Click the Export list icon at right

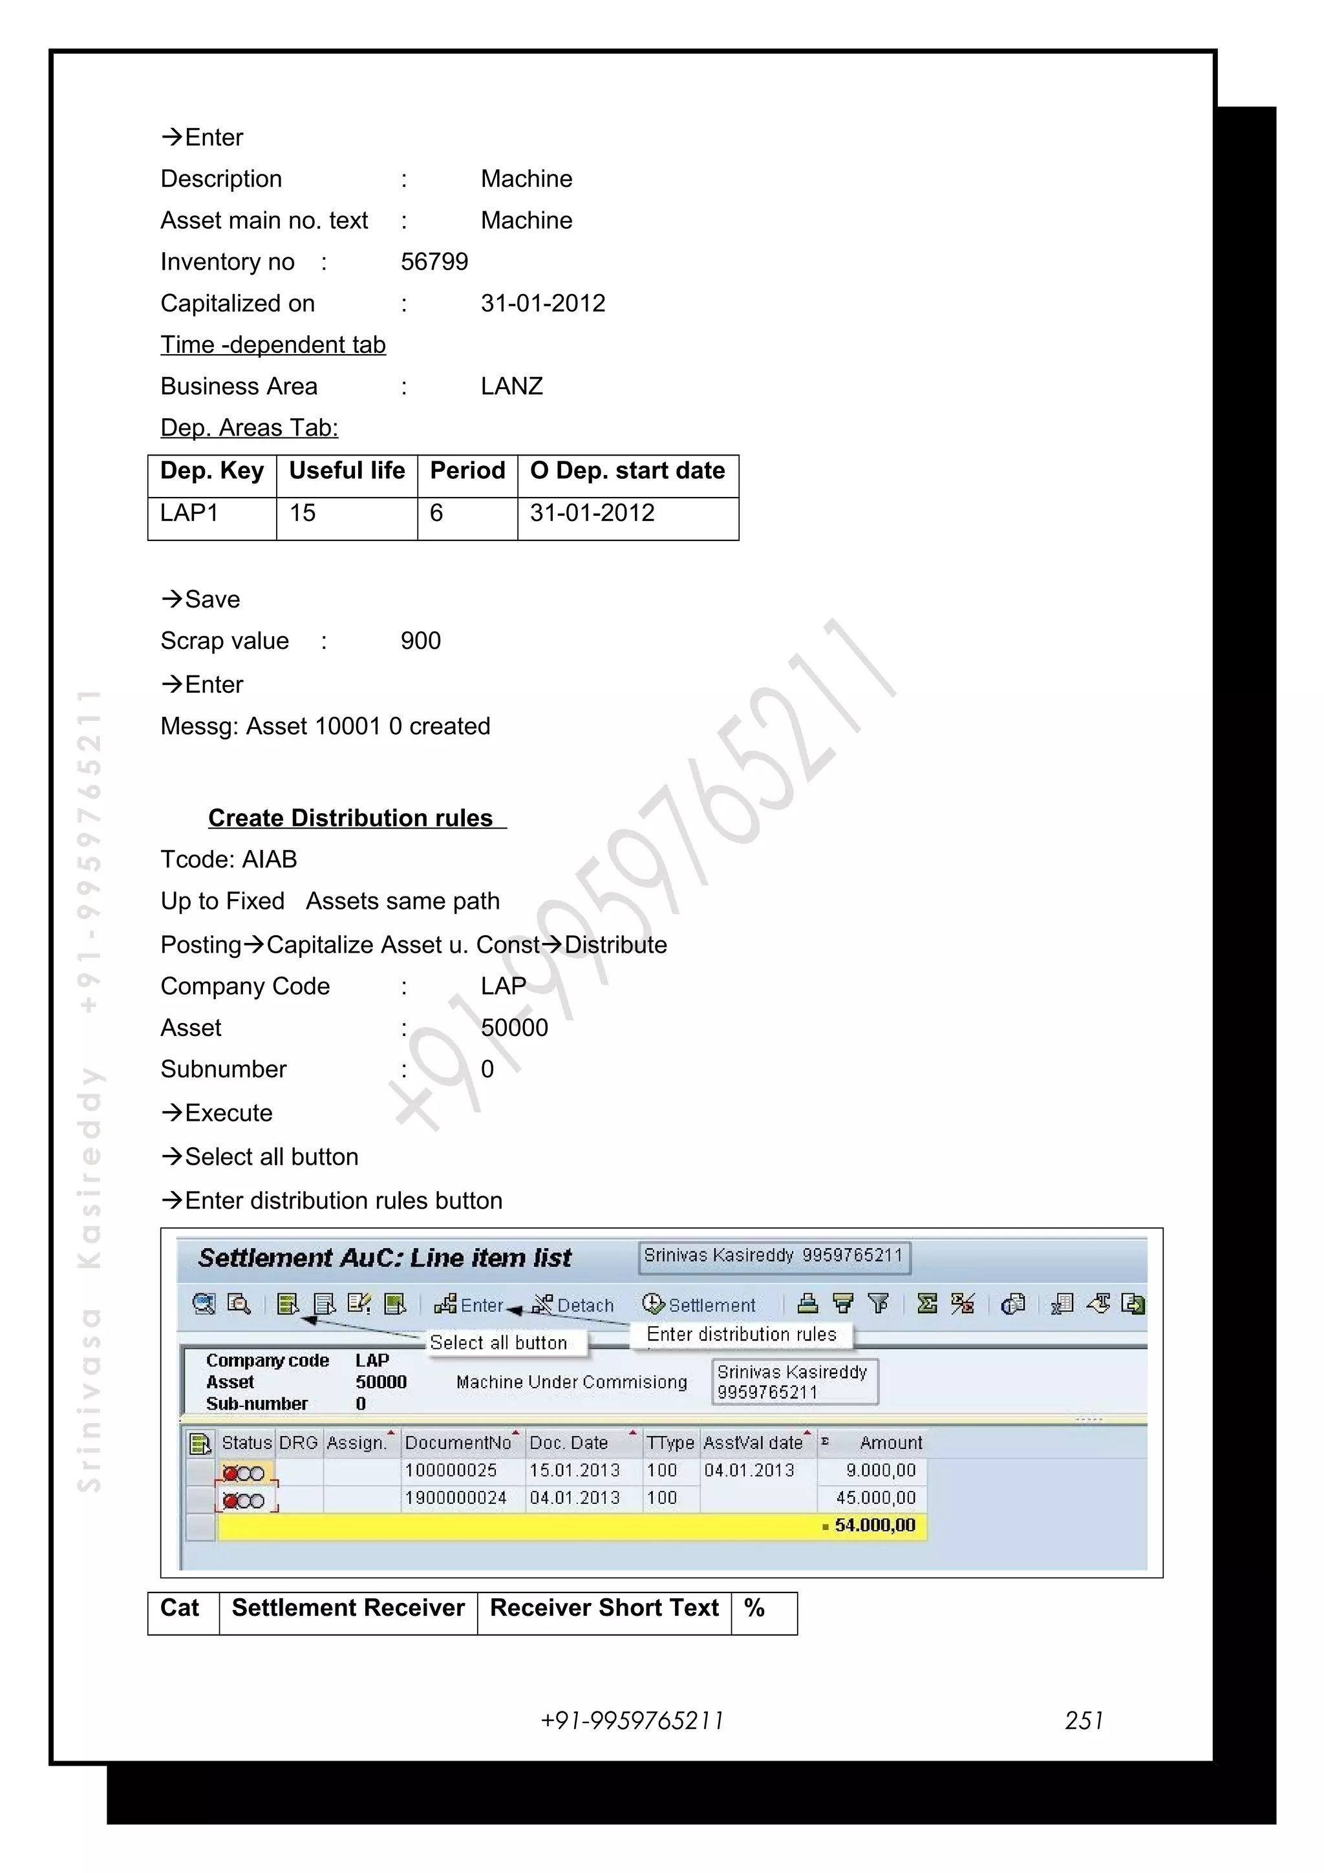point(1132,1304)
